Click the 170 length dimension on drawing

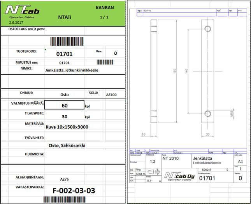(x=175, y=71)
